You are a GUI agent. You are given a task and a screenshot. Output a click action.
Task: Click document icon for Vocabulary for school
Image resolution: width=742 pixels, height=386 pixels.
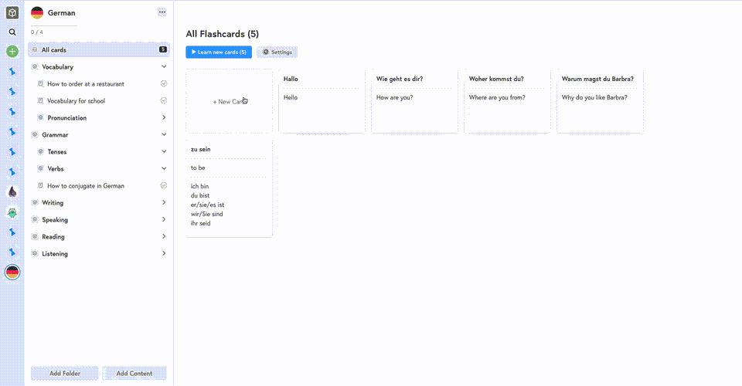(40, 100)
